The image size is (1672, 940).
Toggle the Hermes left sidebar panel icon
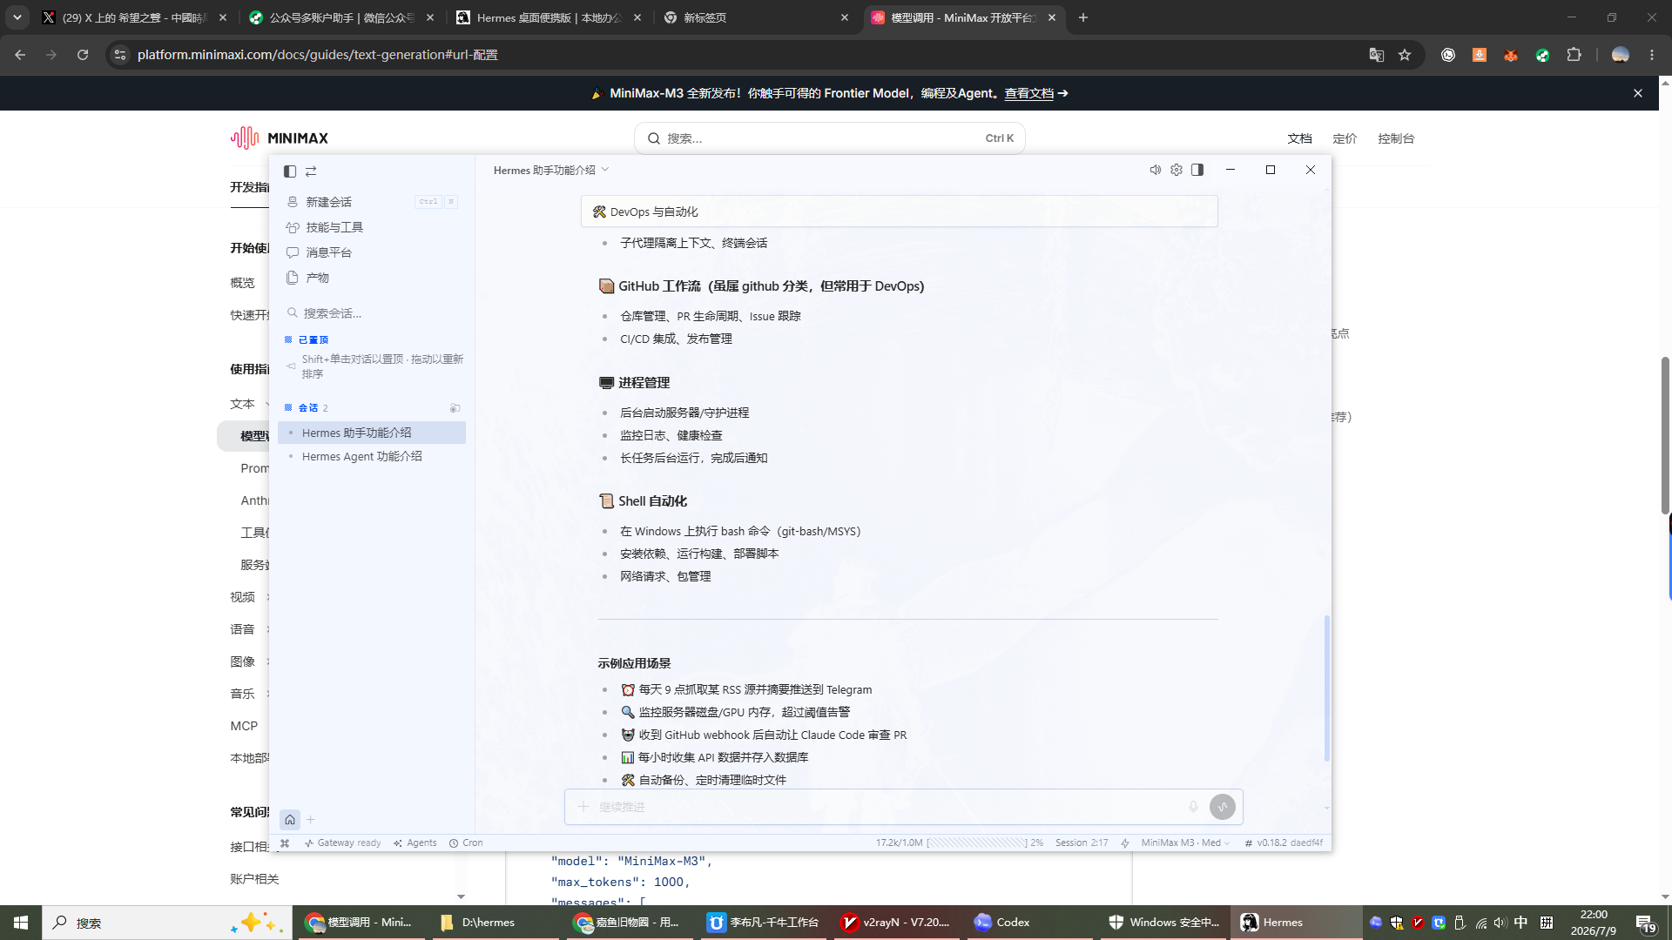pyautogui.click(x=290, y=171)
